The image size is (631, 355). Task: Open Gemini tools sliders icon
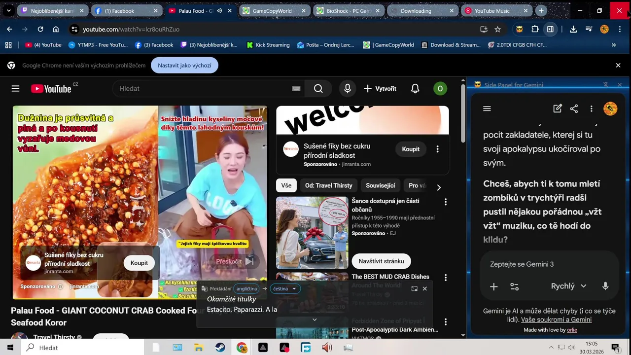[x=515, y=286]
